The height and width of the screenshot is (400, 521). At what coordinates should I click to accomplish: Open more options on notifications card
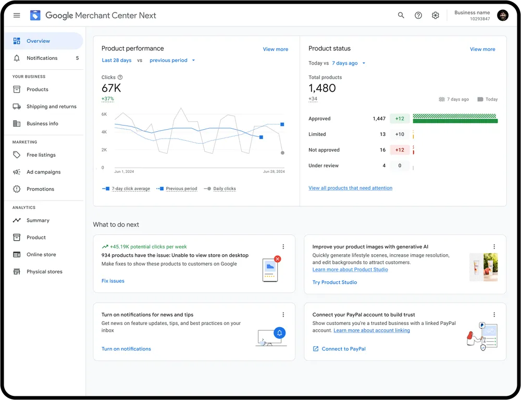click(283, 315)
